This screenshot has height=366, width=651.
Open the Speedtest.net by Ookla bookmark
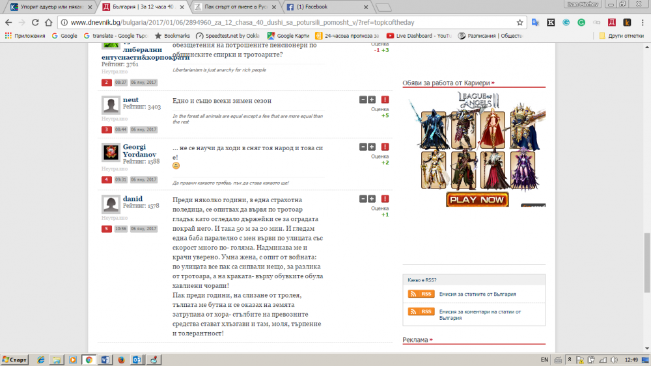click(x=227, y=36)
